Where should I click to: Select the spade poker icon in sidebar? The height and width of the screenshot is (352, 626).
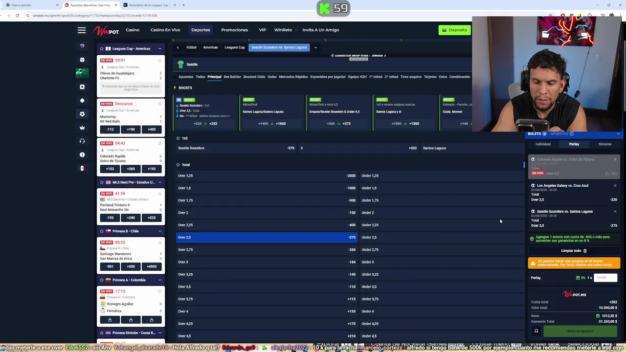(82, 100)
